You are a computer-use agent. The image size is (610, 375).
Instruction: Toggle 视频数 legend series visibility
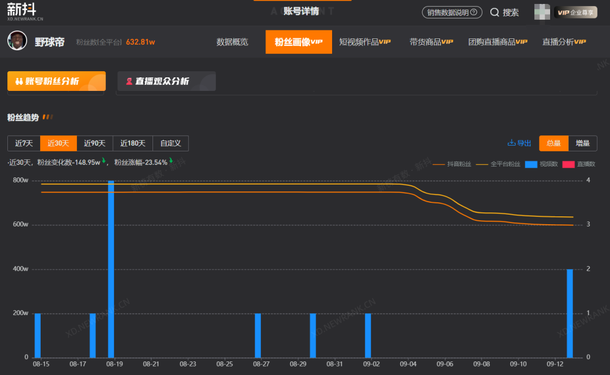pyautogui.click(x=530, y=164)
